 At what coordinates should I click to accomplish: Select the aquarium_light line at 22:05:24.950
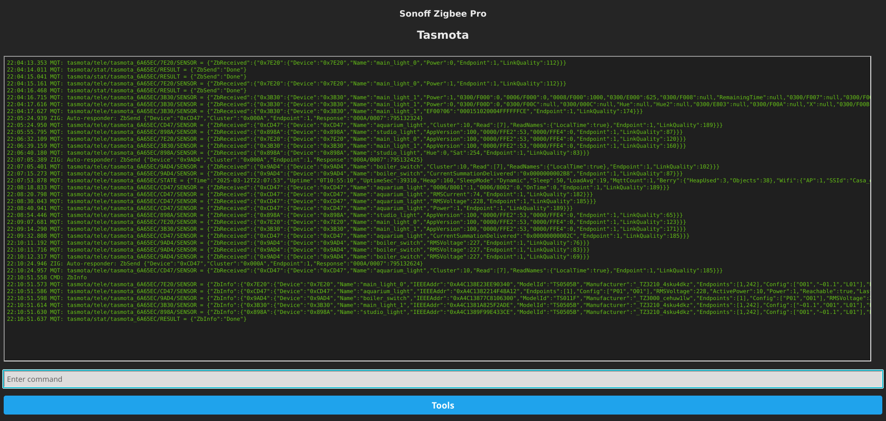[x=365, y=125]
